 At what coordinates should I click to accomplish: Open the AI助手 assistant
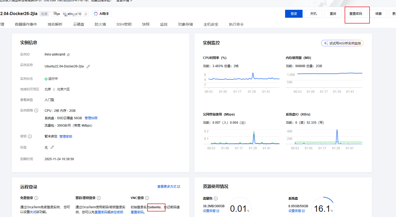click(x=101, y=14)
